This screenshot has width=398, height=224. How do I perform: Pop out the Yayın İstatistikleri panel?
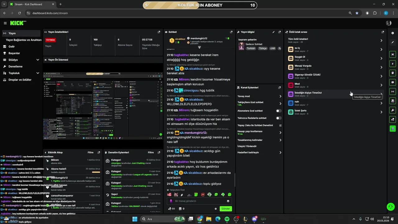point(159,32)
